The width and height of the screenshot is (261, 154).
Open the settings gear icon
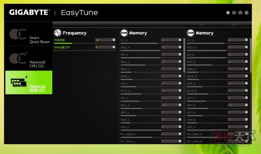click(228, 13)
